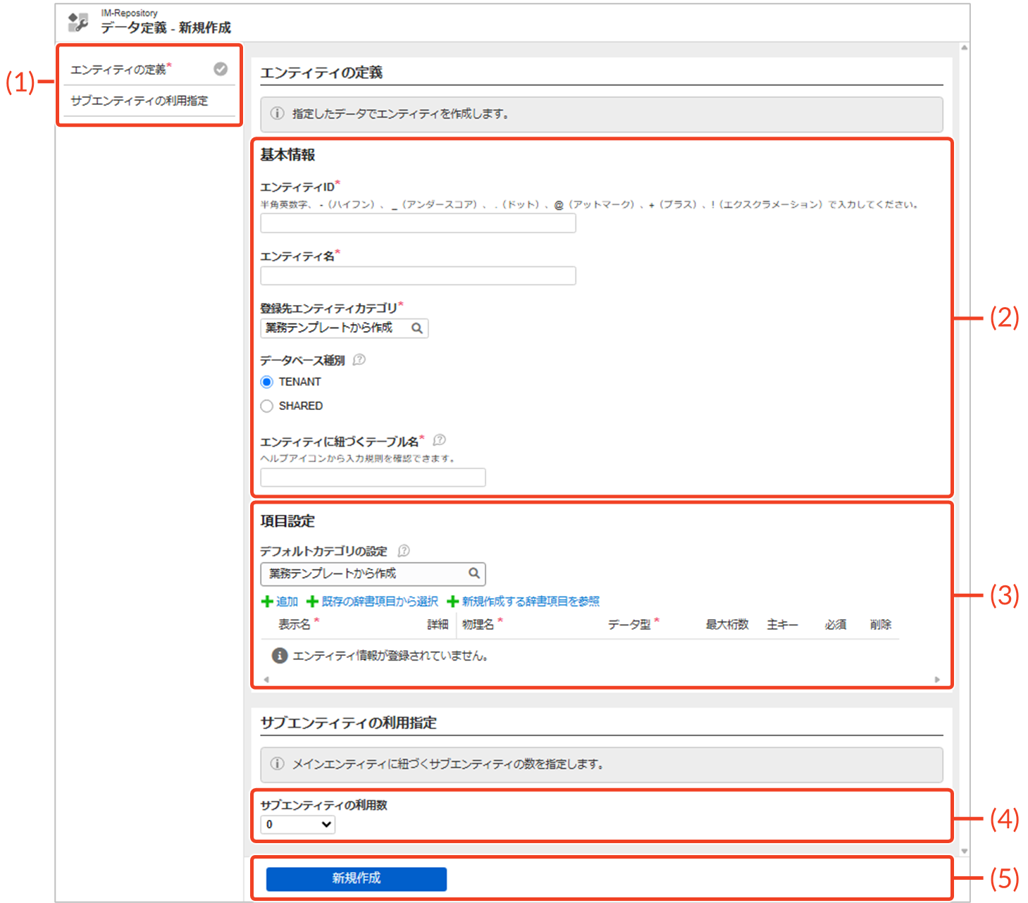
Task: Click the search icon in デフォルトカテゴリ field
Action: pyautogui.click(x=474, y=573)
